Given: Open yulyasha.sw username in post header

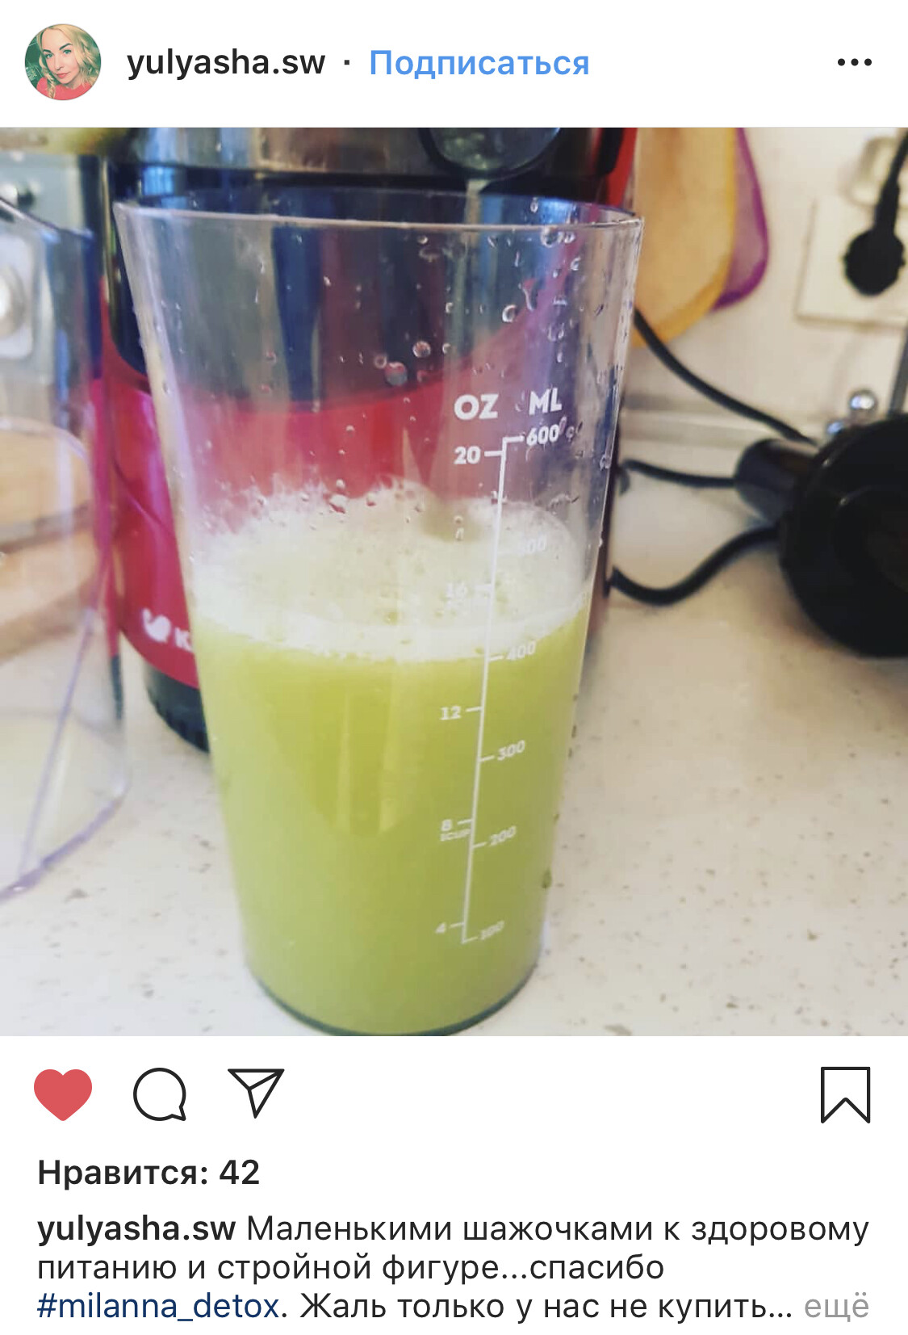Looking at the screenshot, I should coord(226,63).
